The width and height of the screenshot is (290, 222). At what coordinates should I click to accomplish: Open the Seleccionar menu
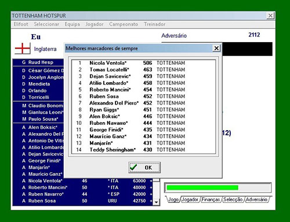coord(46,24)
